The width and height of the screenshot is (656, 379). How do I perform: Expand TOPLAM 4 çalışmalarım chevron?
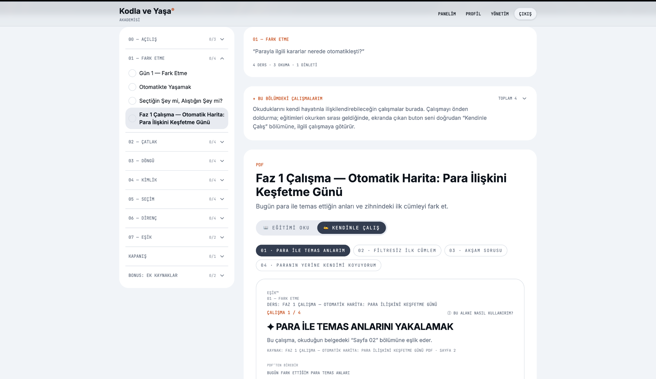(x=524, y=98)
